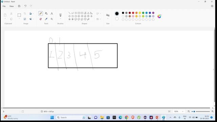Open the View menu
This screenshot has height=122, width=217.
tap(12, 6)
